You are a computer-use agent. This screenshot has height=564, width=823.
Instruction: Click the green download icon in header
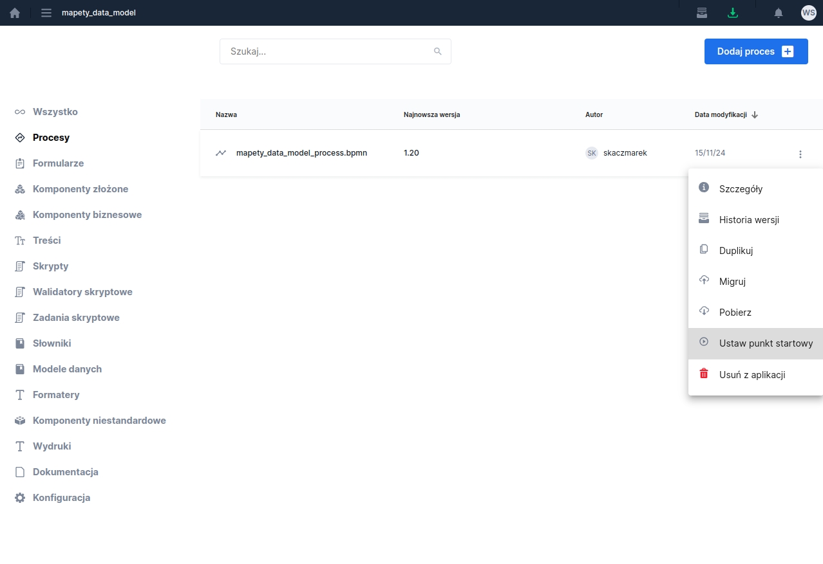pos(732,13)
